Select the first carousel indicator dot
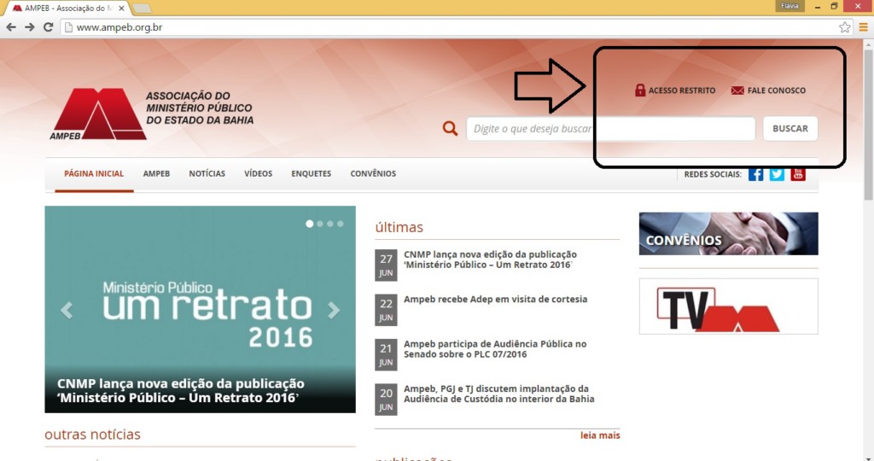Viewport: 874px width, 461px height. click(310, 224)
